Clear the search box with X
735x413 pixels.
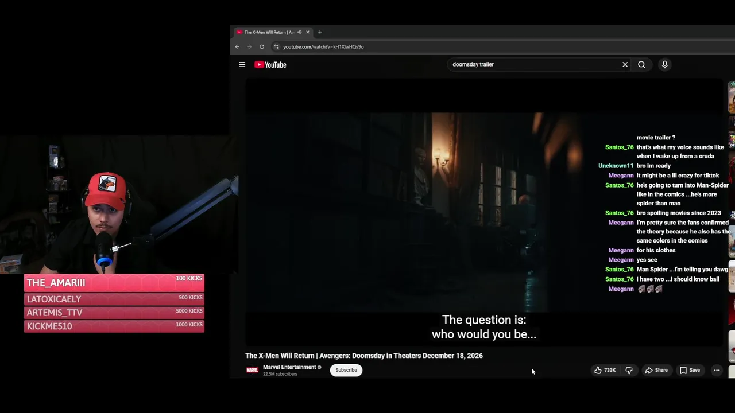(625, 65)
